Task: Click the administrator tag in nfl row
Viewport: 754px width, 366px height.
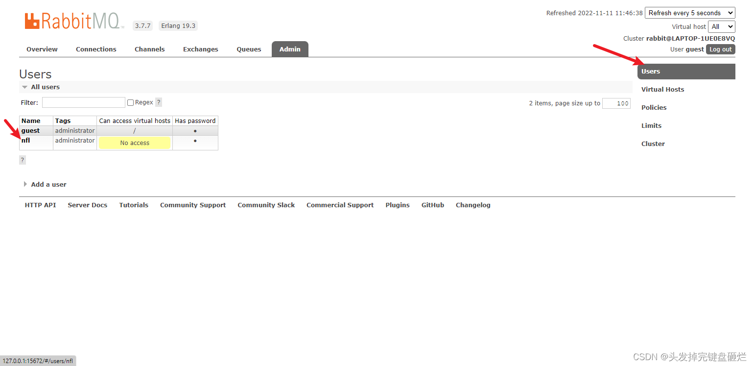Action: tap(75, 141)
